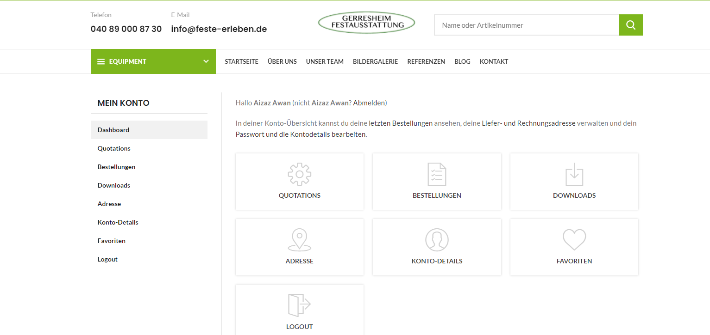Click Logout in the sidebar
The width and height of the screenshot is (710, 335).
point(149,259)
